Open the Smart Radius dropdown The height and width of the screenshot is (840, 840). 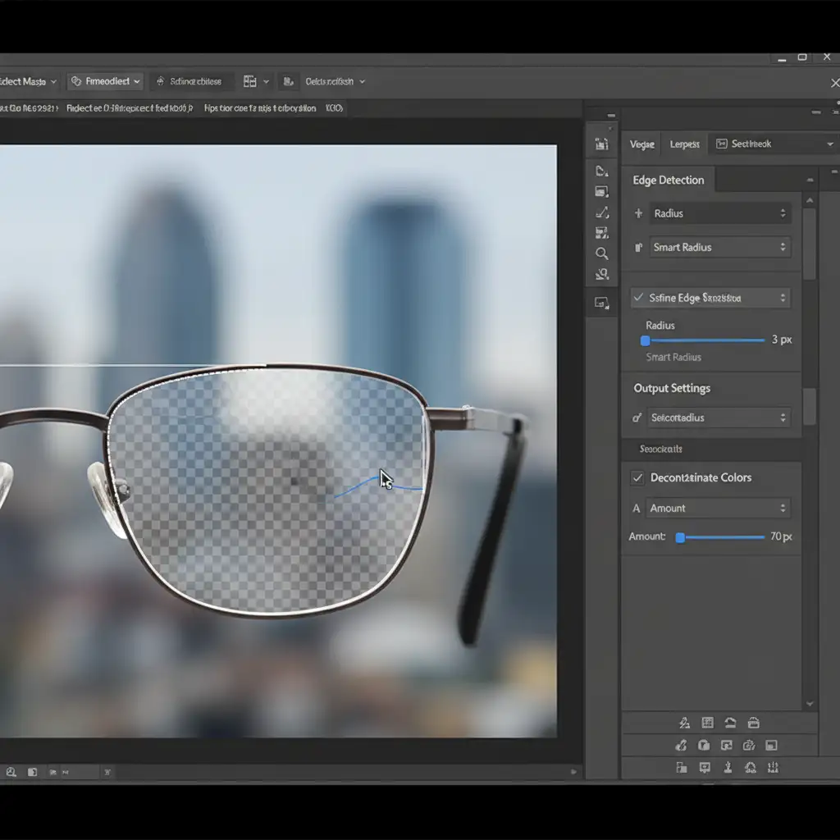(720, 247)
